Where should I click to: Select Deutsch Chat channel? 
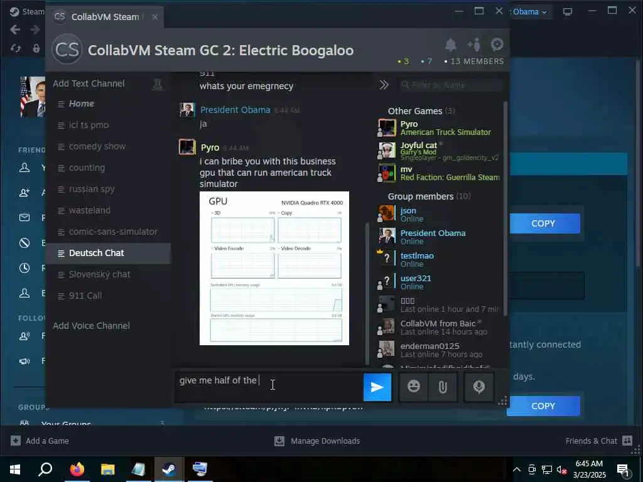(108, 253)
